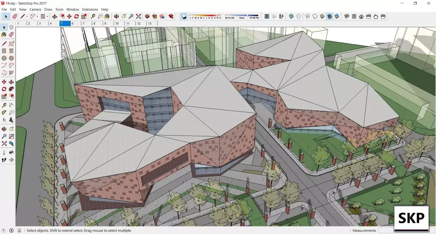Select the Axes tool in left toolbar
This screenshot has width=436, height=234.
[4, 120]
